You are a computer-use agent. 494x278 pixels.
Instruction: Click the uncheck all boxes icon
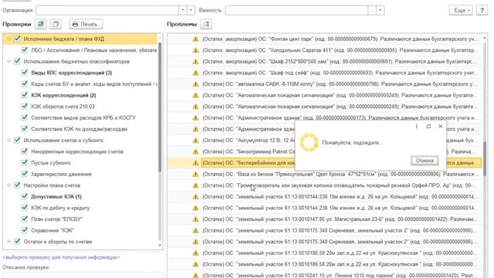tap(56, 24)
